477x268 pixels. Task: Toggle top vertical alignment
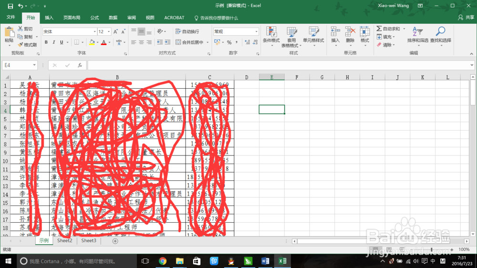tap(134, 31)
